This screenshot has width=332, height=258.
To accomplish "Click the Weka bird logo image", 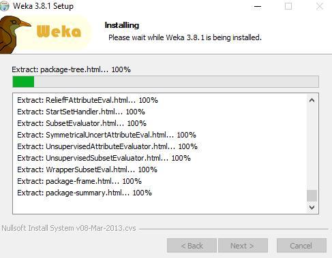I will (x=14, y=35).
